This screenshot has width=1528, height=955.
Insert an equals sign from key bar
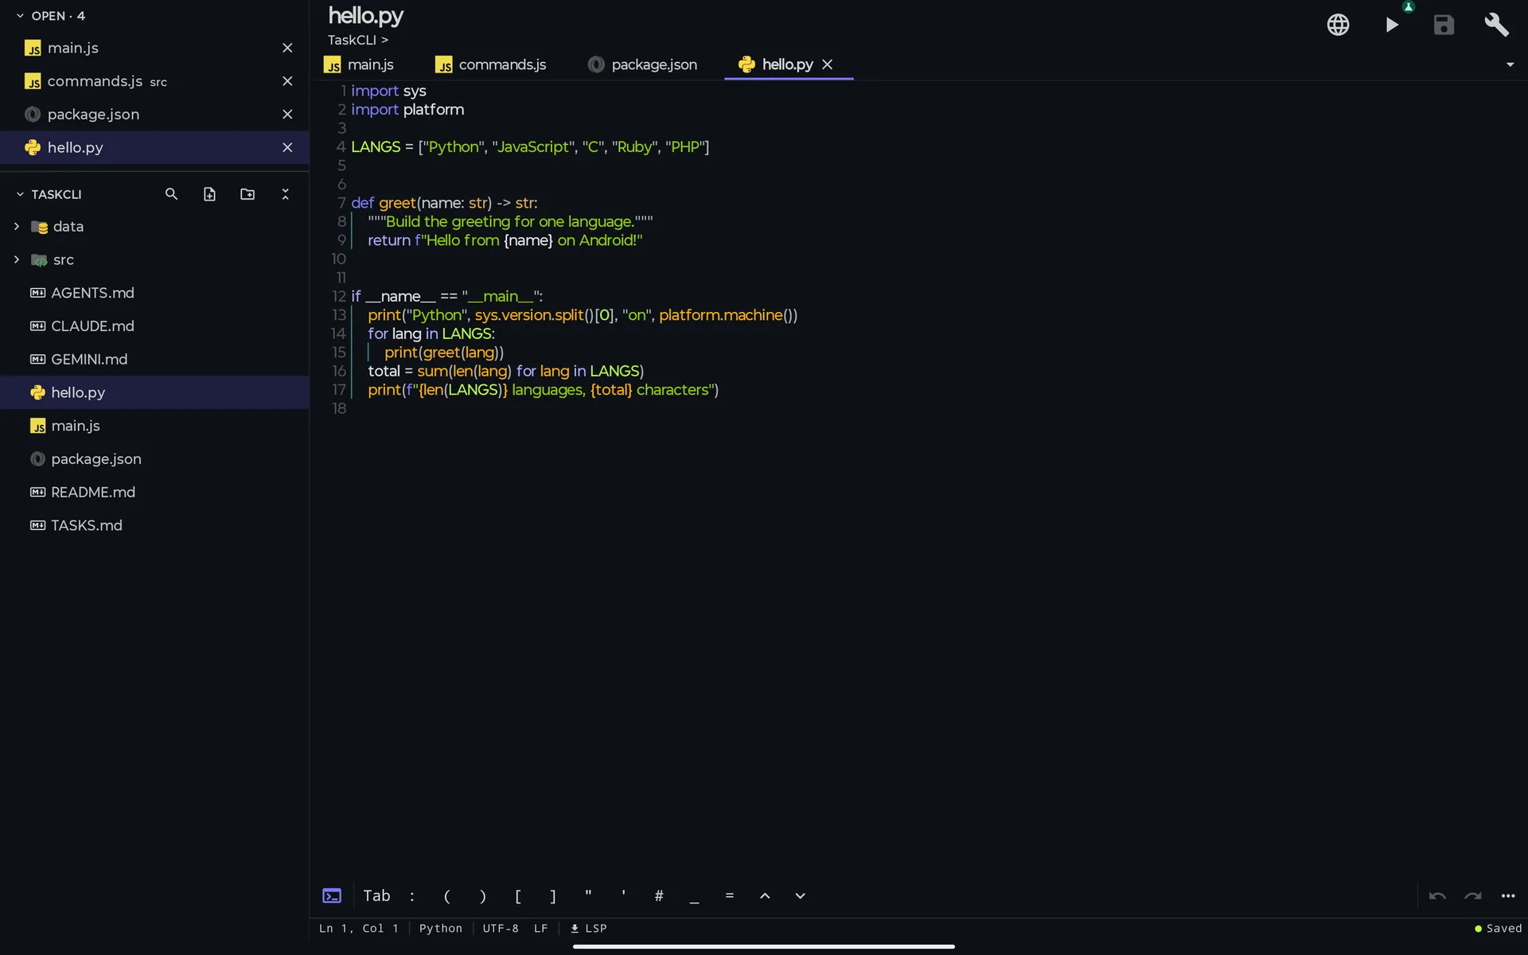(729, 895)
